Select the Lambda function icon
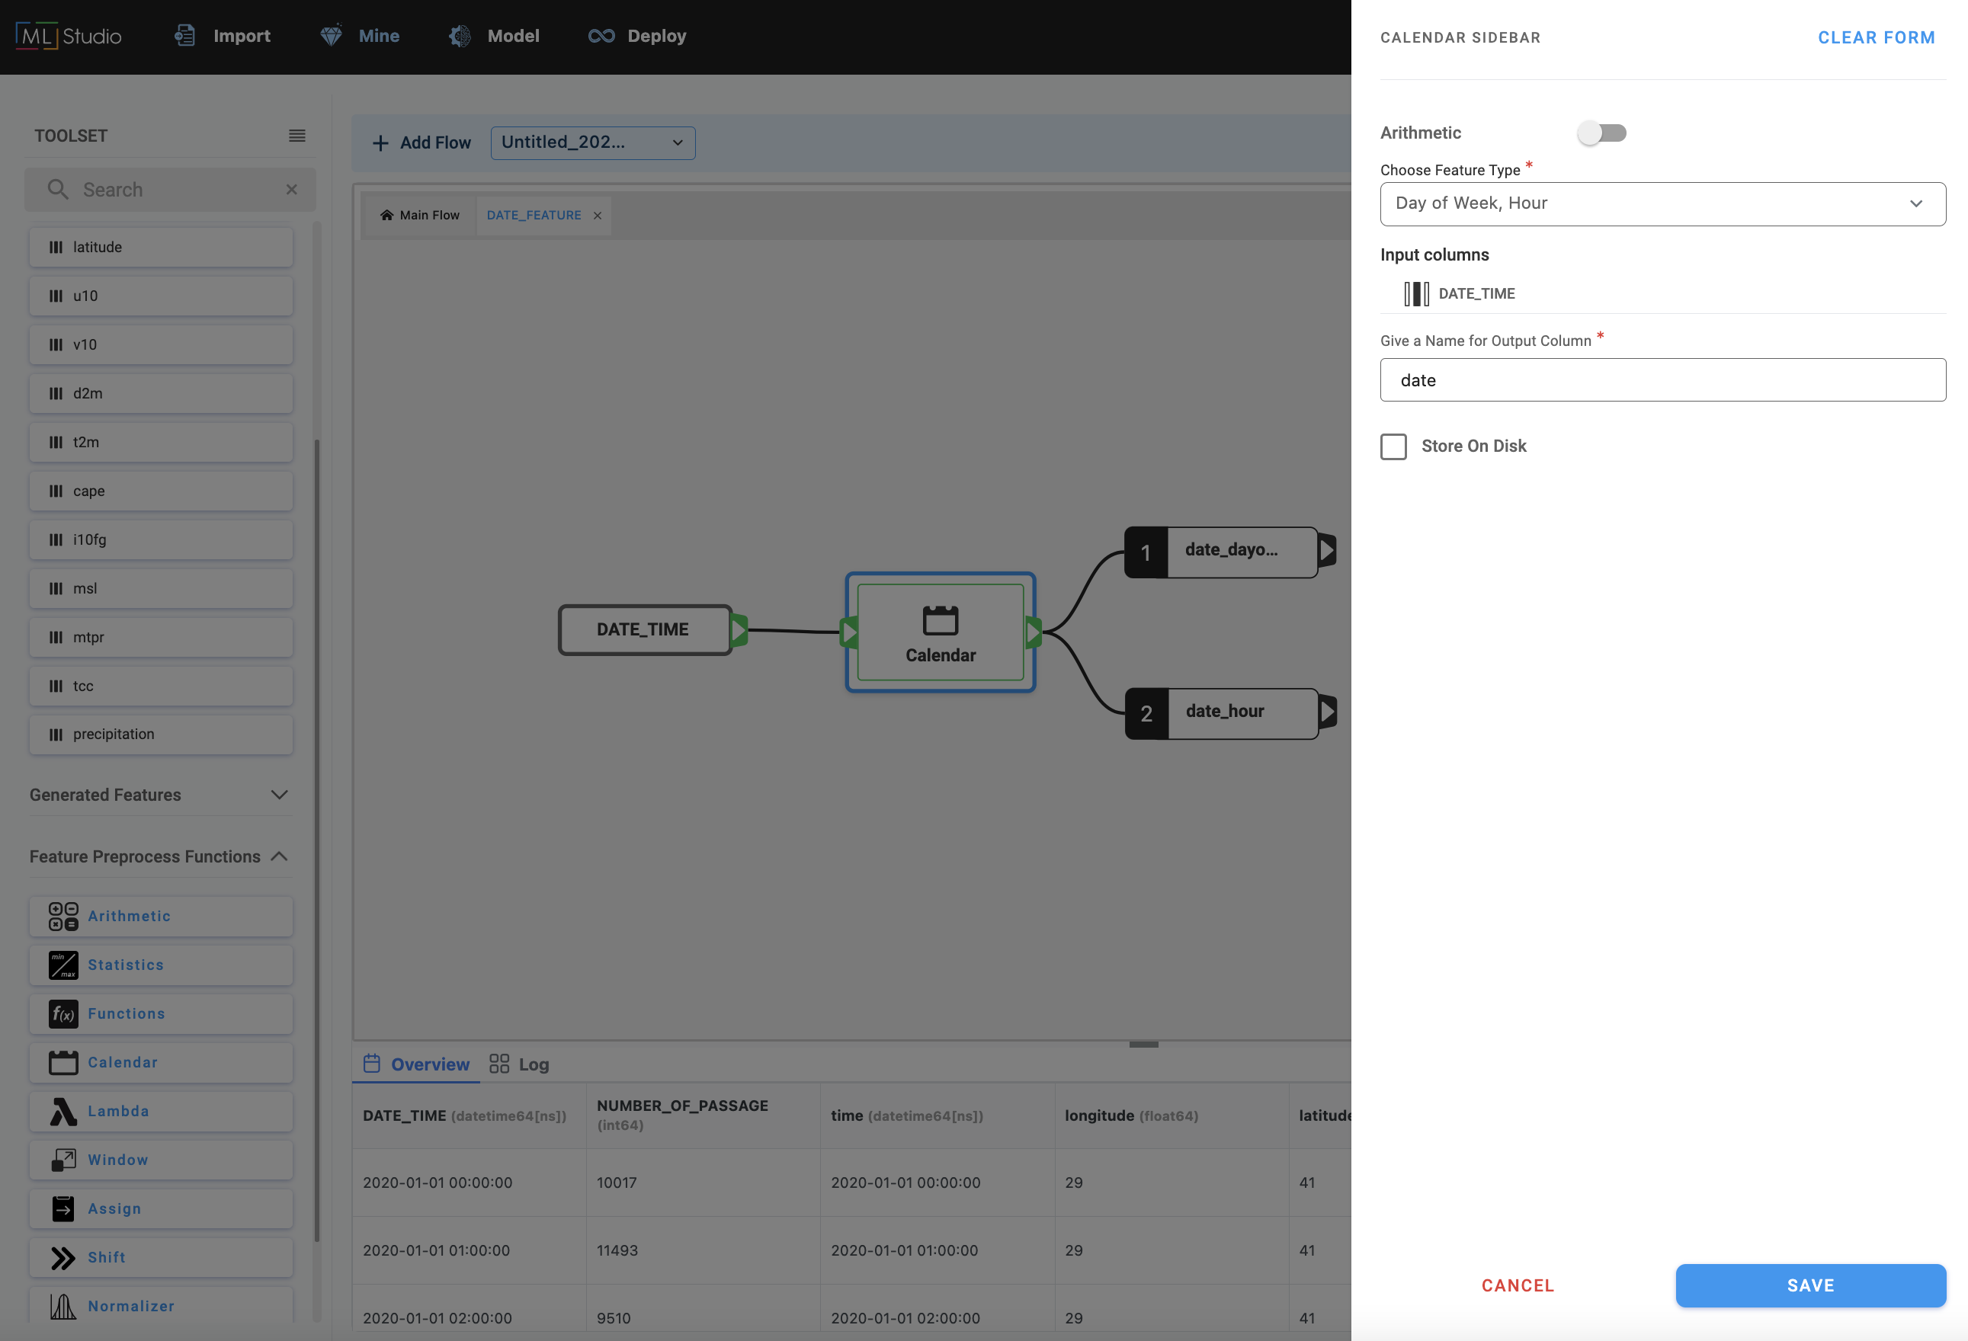 [x=63, y=1112]
